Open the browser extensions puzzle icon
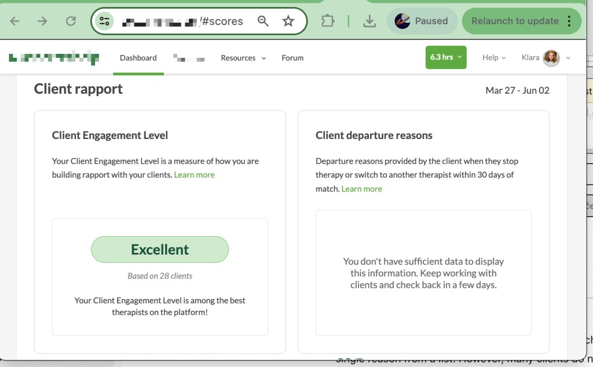Viewport: 593px width, 367px height. [x=328, y=21]
